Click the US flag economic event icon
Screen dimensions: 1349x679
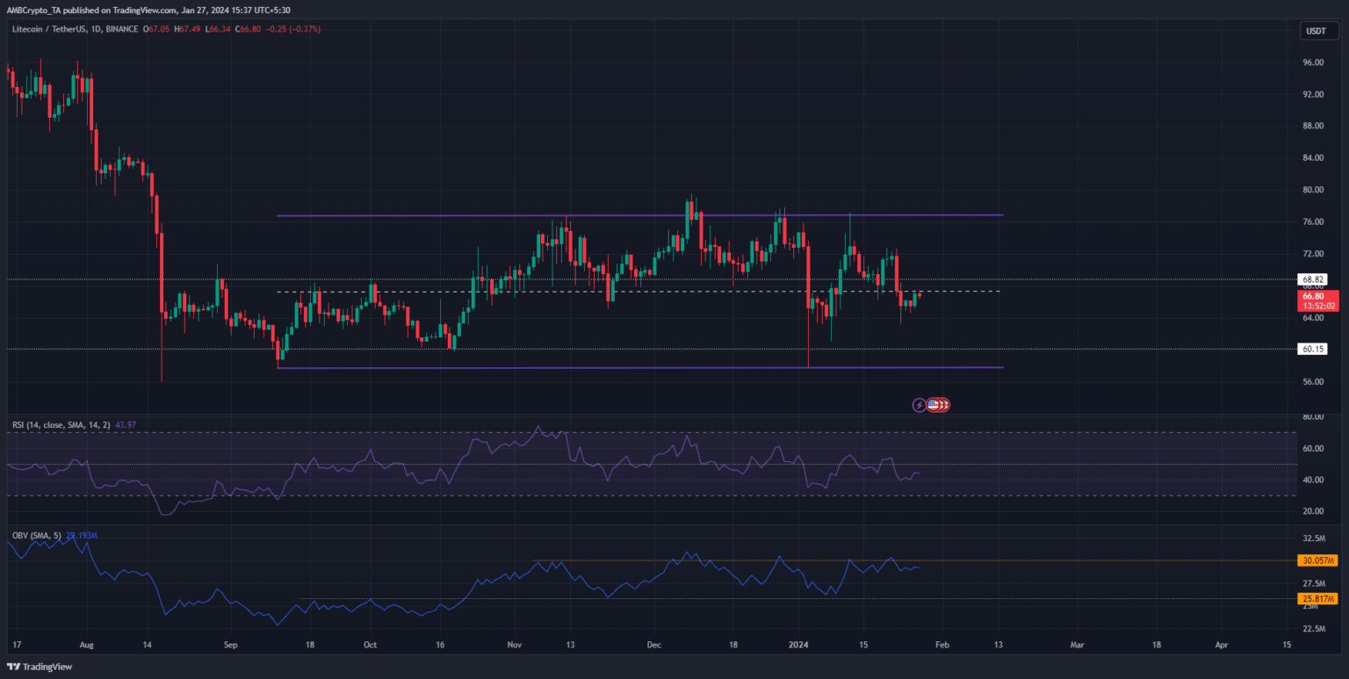(x=936, y=405)
